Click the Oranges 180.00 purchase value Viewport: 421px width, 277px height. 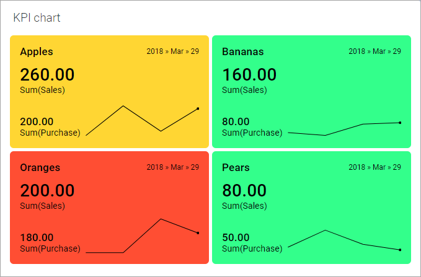(x=37, y=237)
